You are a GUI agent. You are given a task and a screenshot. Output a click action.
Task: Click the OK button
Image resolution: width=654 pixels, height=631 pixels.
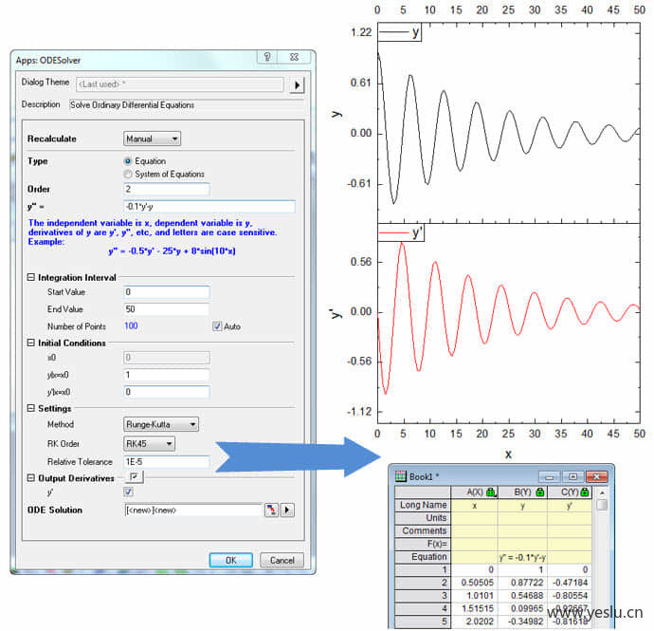pos(231,560)
